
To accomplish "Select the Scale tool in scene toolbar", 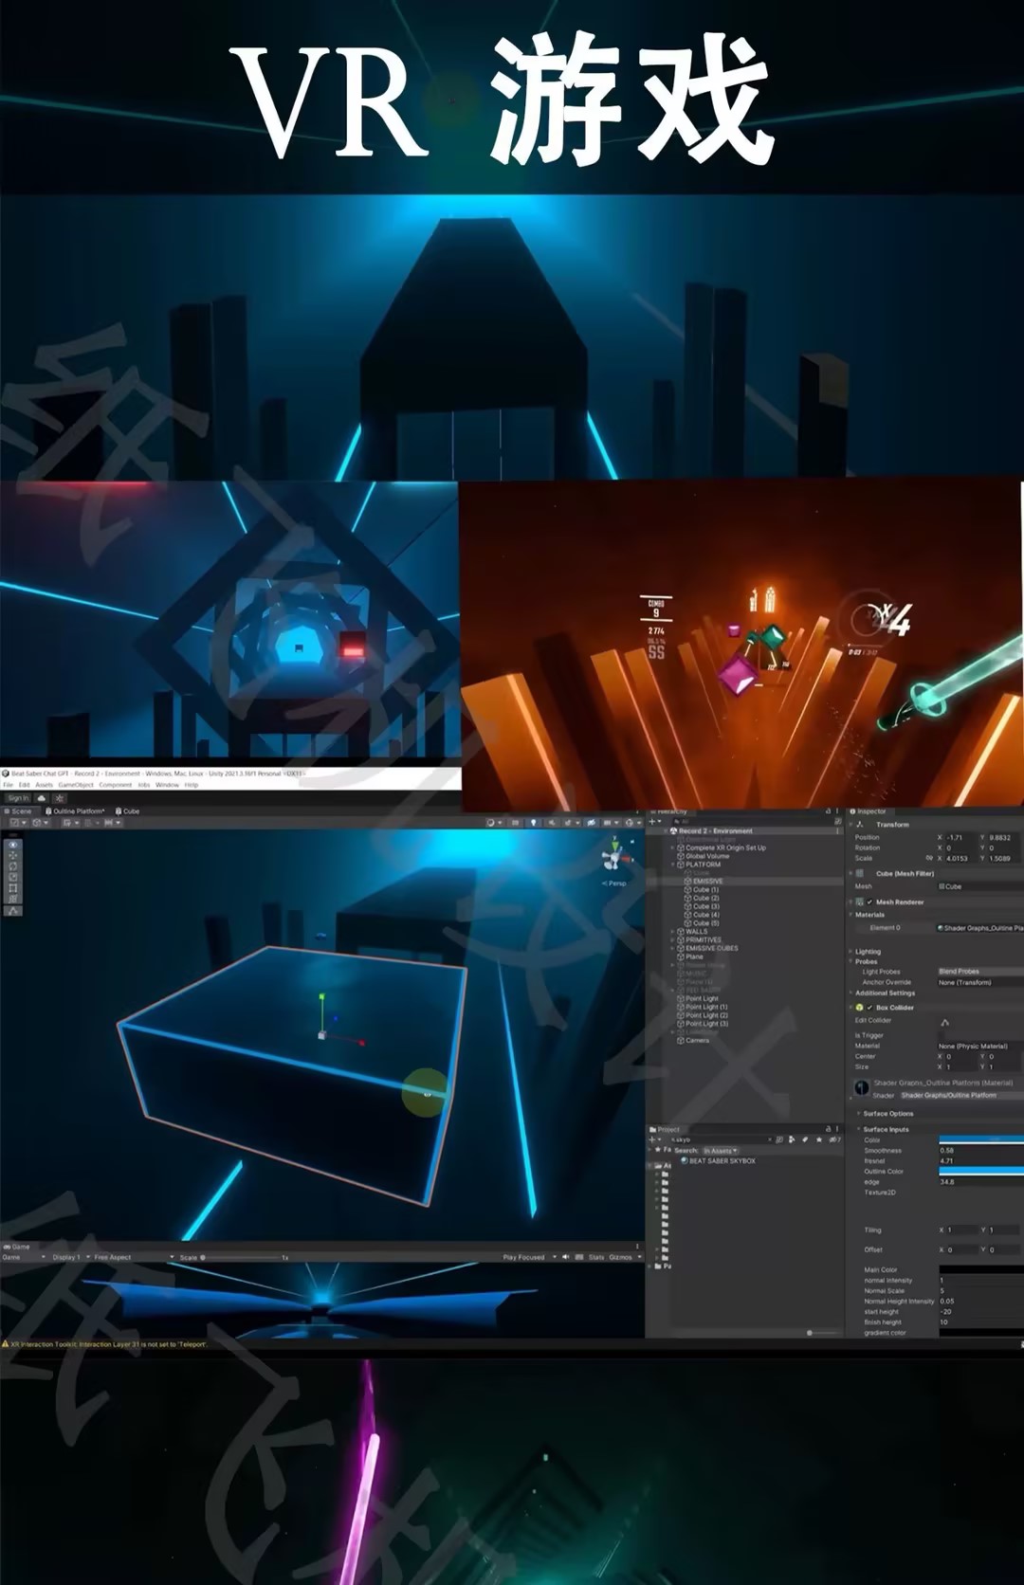I will click(13, 878).
